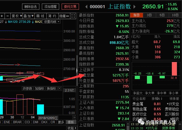The image size is (182, 130).
Task: Click the 下跌家数 value 1135
Action: click(125, 97)
